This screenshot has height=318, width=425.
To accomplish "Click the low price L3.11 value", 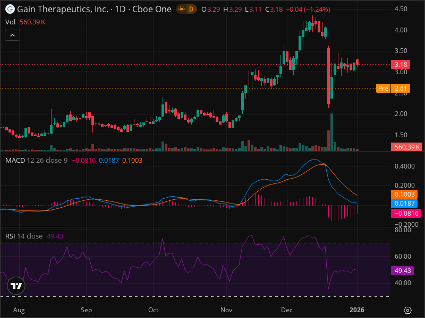I will [253, 9].
